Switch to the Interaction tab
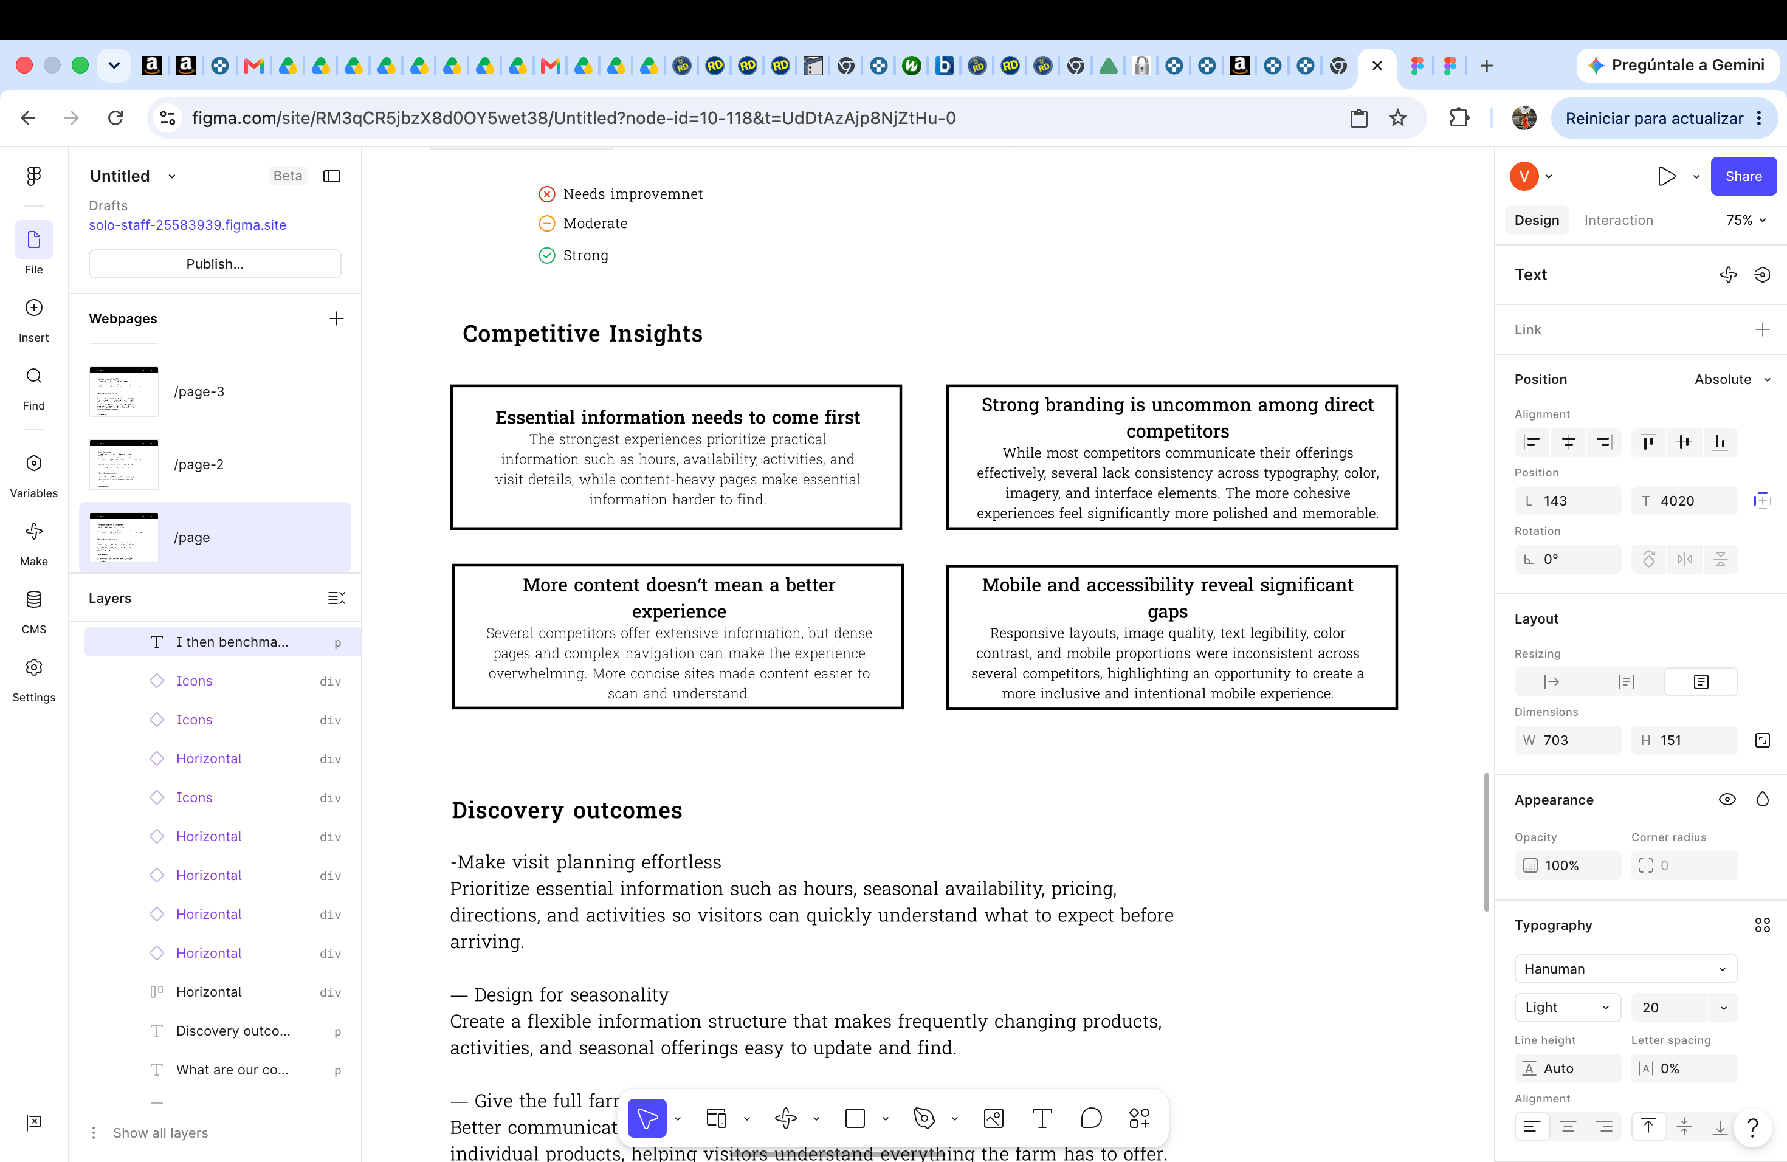The width and height of the screenshot is (1787, 1162). click(x=1618, y=220)
